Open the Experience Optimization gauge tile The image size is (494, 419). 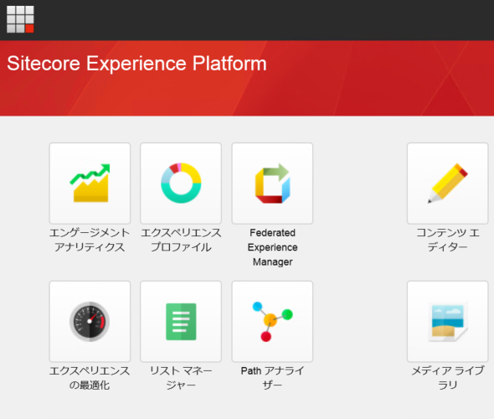click(90, 321)
